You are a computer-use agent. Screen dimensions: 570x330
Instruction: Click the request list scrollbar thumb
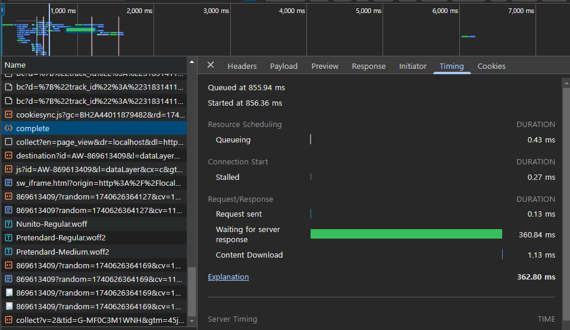(192, 291)
